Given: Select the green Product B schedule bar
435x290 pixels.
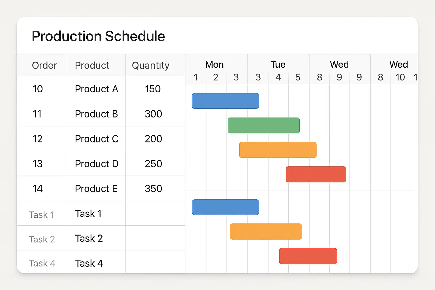Looking at the screenshot, I should tap(263, 125).
